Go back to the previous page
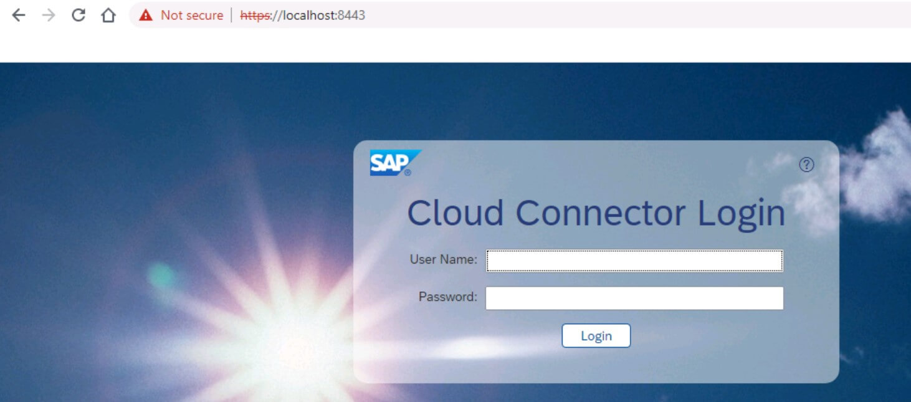 point(18,16)
